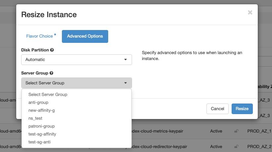This screenshot has width=272, height=152.
Task: Click the metrics-keypair cell in the background table
Action: click(x=158, y=131)
